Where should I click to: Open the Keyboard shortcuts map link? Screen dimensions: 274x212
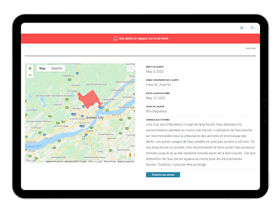(x=54, y=161)
